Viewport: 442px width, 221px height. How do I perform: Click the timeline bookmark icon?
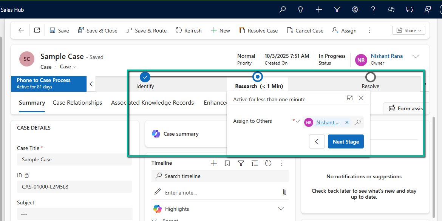227,163
